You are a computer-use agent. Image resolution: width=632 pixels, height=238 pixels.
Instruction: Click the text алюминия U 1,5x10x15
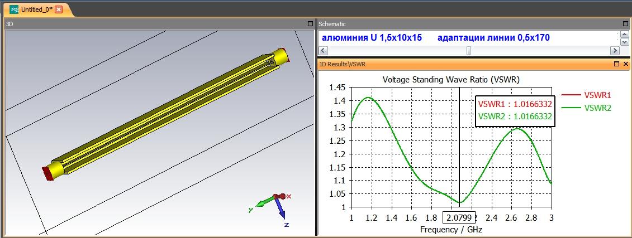372,38
